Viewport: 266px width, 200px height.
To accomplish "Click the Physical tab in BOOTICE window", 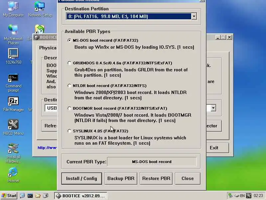I will tap(48, 48).
